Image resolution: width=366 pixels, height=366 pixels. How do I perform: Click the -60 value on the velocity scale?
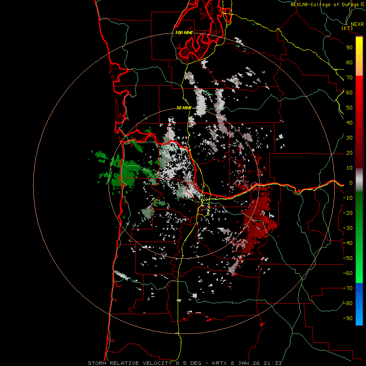tap(348, 273)
